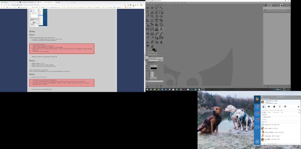Select the Rectangle Select tool in GIMP
The height and width of the screenshot is (149, 301).
[148, 8]
